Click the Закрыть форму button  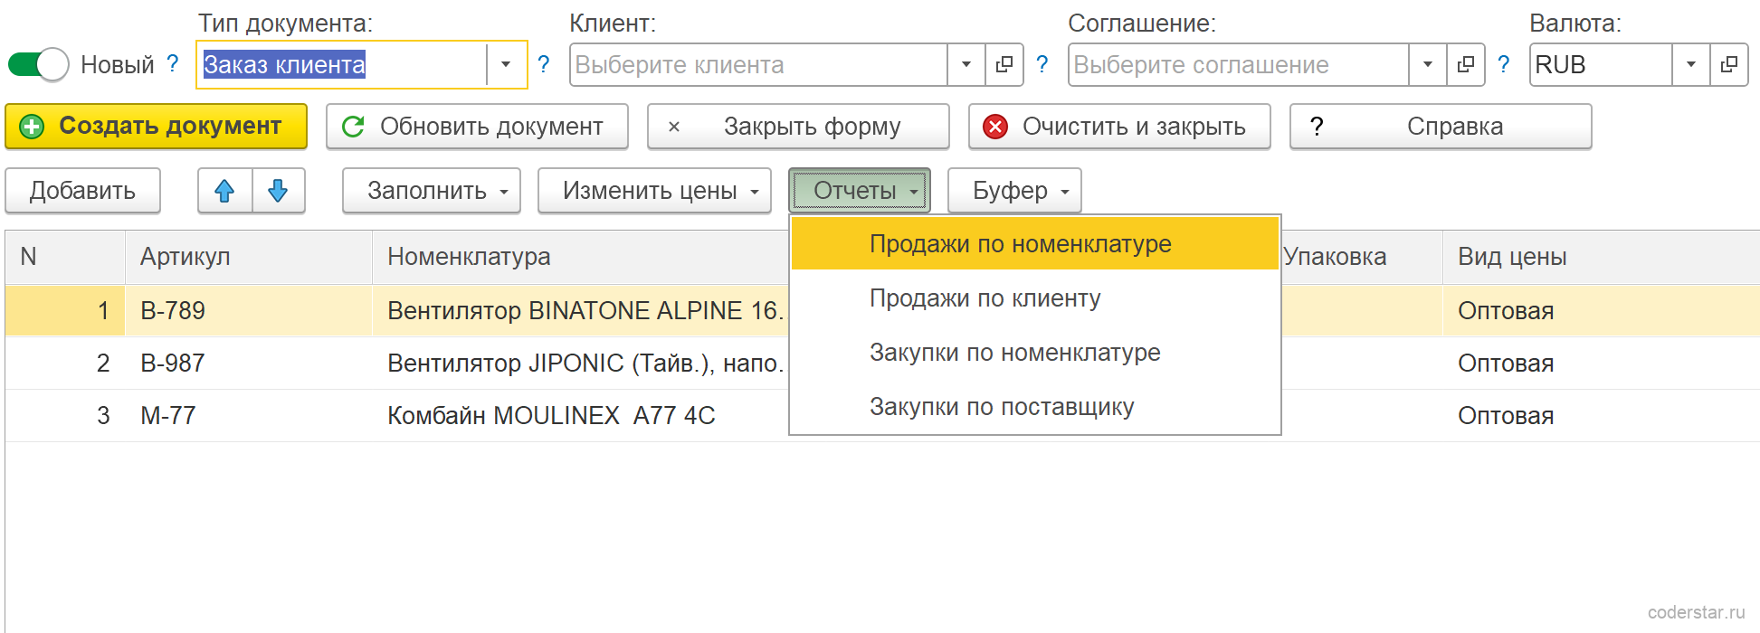(798, 127)
